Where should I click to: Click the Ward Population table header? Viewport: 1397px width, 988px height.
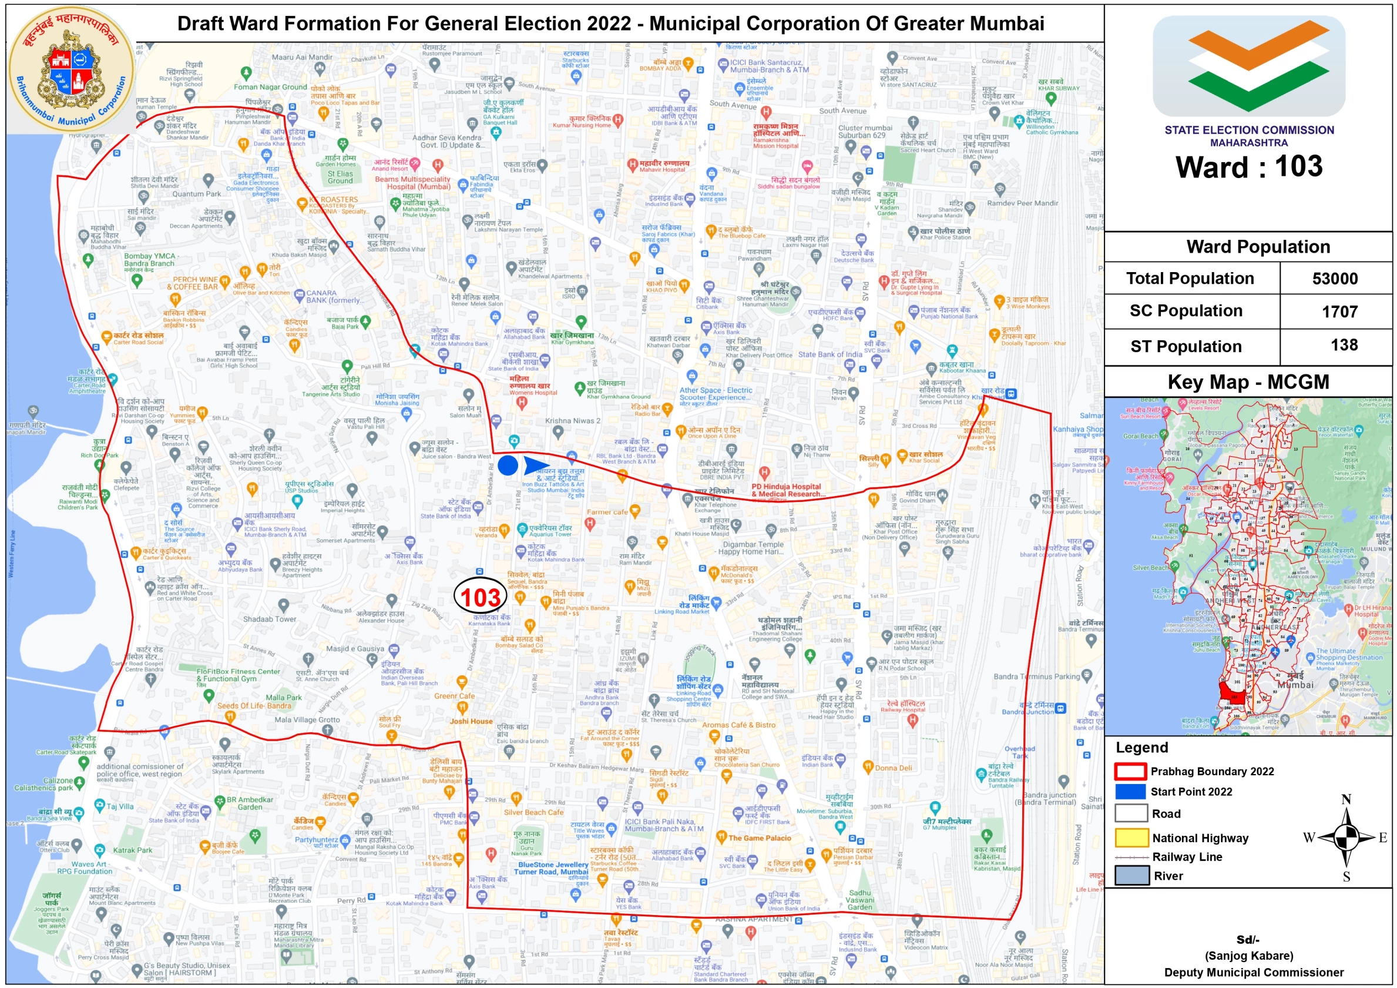point(1258,246)
